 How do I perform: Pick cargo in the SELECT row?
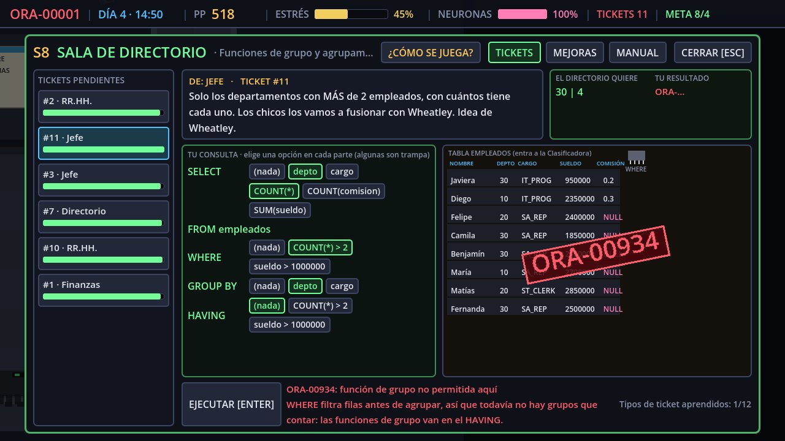click(x=342, y=171)
